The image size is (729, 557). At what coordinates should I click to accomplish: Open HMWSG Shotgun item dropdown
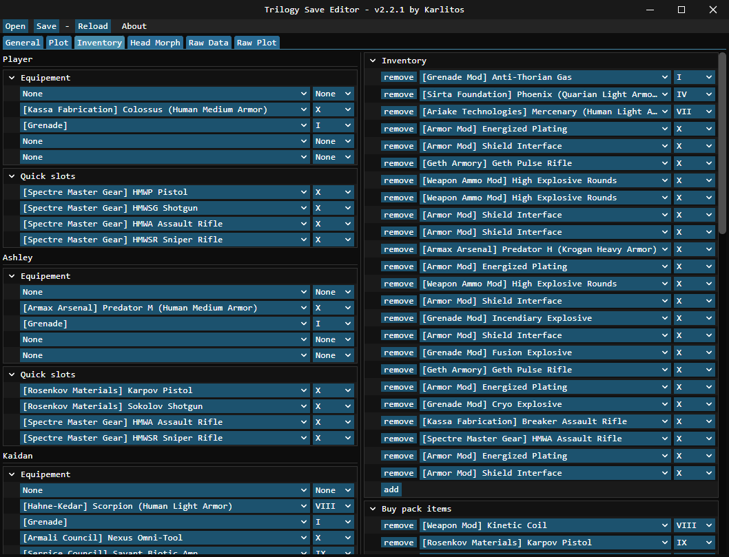[x=165, y=208]
